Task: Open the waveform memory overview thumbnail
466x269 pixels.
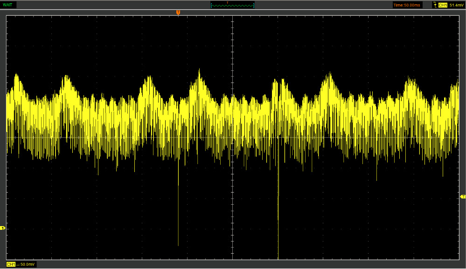Action: 233,5
